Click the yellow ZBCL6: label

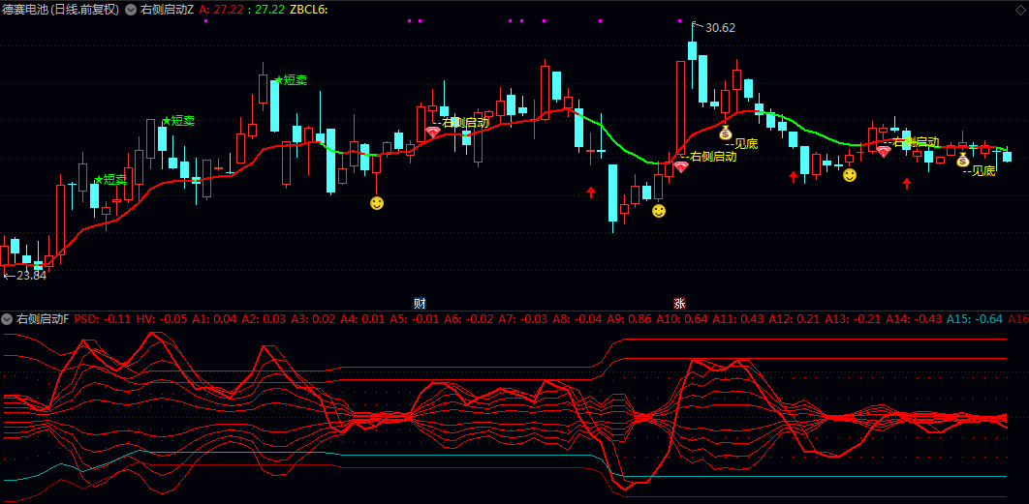pos(308,10)
